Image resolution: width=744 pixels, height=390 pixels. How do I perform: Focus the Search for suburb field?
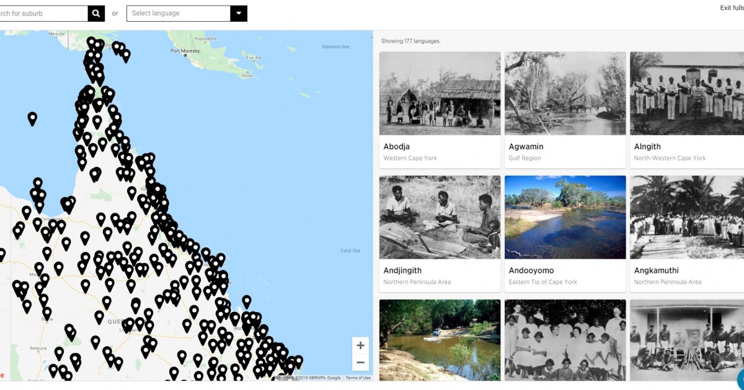coord(43,13)
